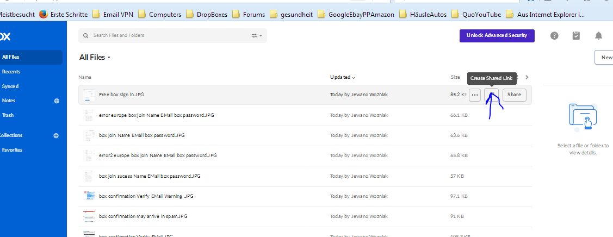
Task: Open search filter options dropdown
Action: click(257, 35)
